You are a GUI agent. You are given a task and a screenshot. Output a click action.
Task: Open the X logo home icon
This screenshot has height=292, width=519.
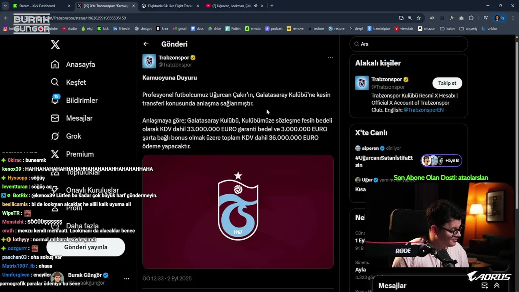(x=55, y=45)
